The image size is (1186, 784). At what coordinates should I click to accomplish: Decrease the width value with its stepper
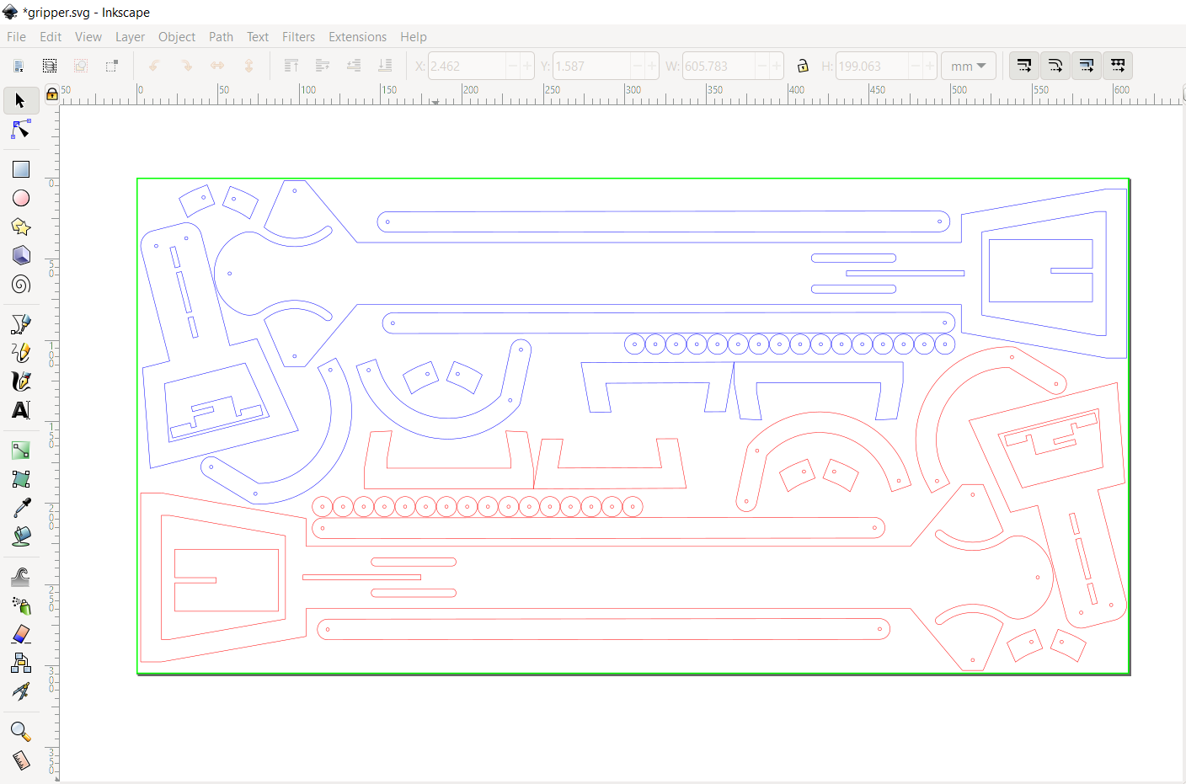coord(762,65)
